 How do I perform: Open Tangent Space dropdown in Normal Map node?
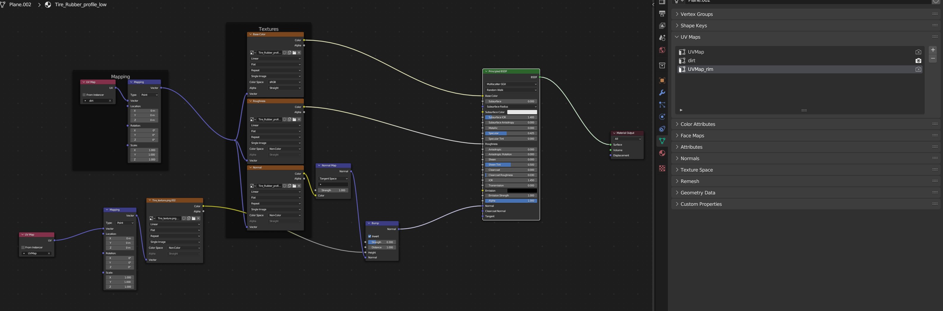pos(333,179)
